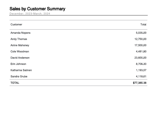Click the Customer column header
The height and width of the screenshot is (117, 157).
pyautogui.click(x=16, y=24)
